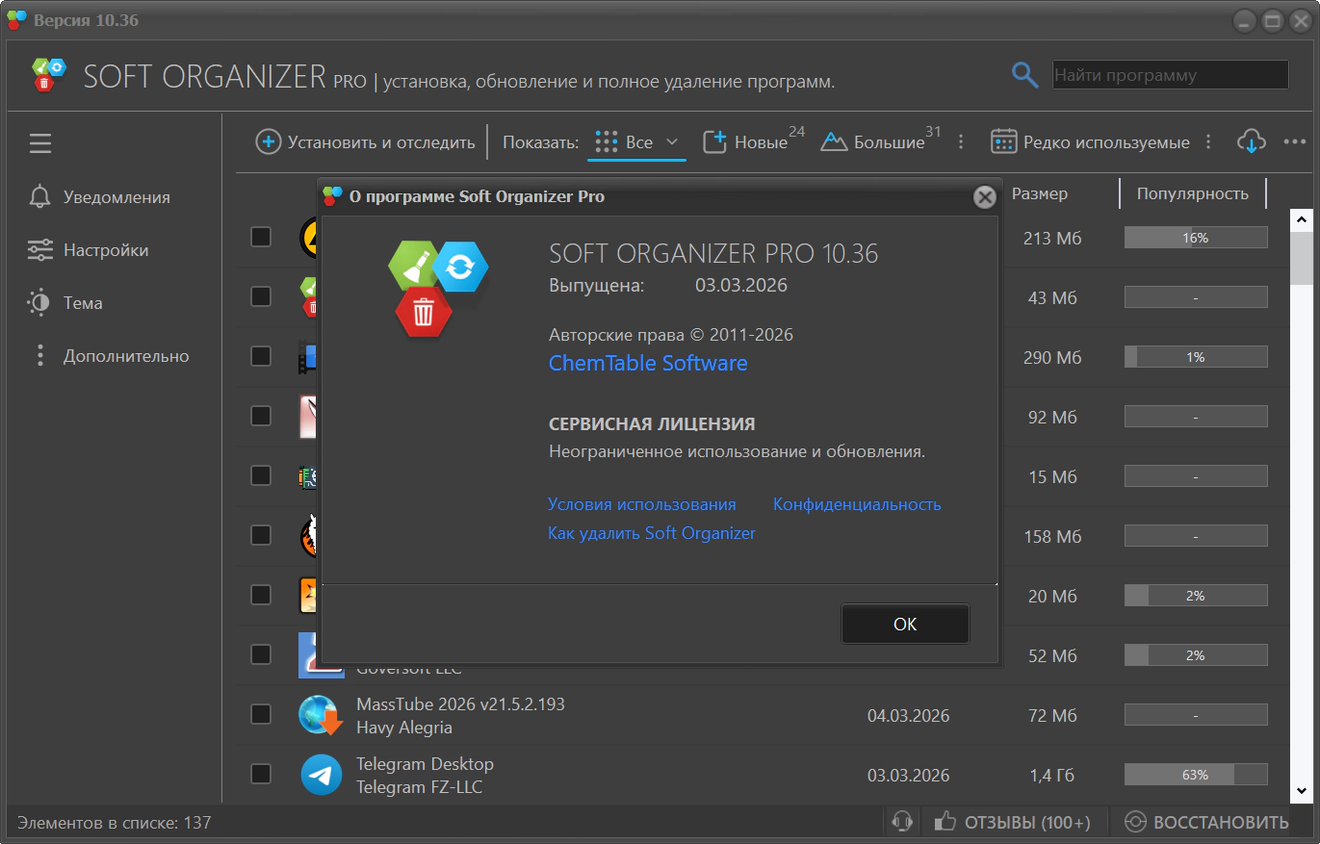Check the box for Telegram Desktop
Image resolution: width=1320 pixels, height=844 pixels.
(x=261, y=774)
